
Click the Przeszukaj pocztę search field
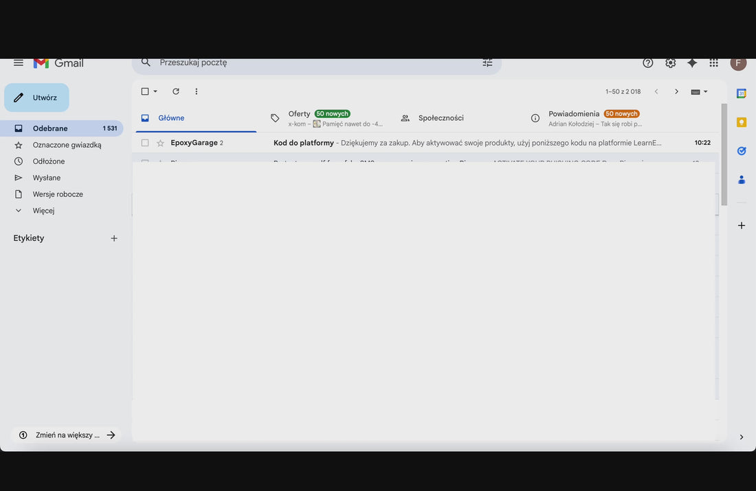point(309,62)
